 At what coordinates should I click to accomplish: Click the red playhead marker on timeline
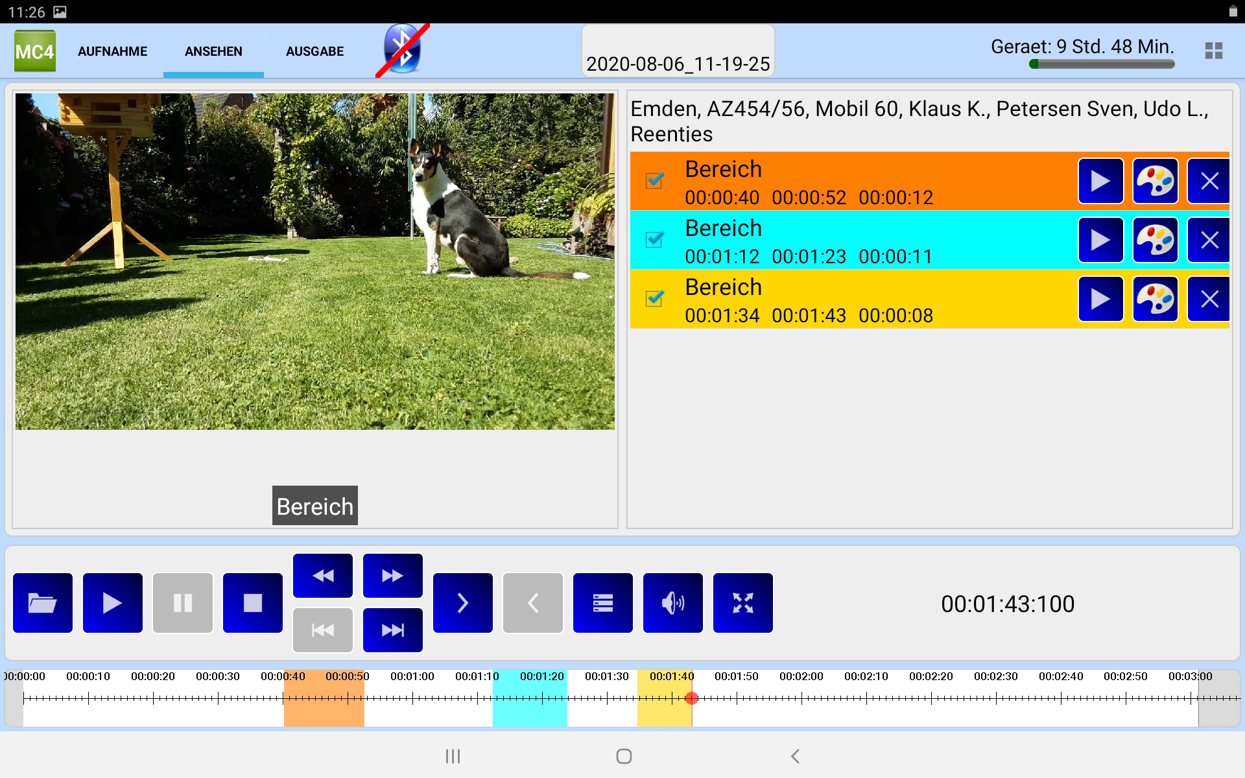click(692, 698)
